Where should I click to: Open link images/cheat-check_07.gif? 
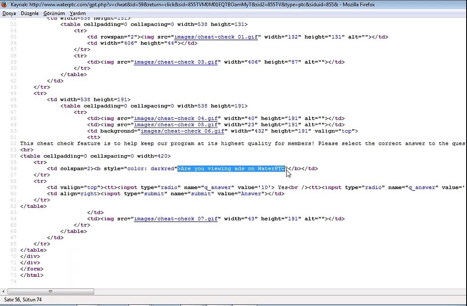[176, 218]
